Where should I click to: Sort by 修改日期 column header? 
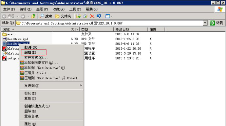pos(131,29)
